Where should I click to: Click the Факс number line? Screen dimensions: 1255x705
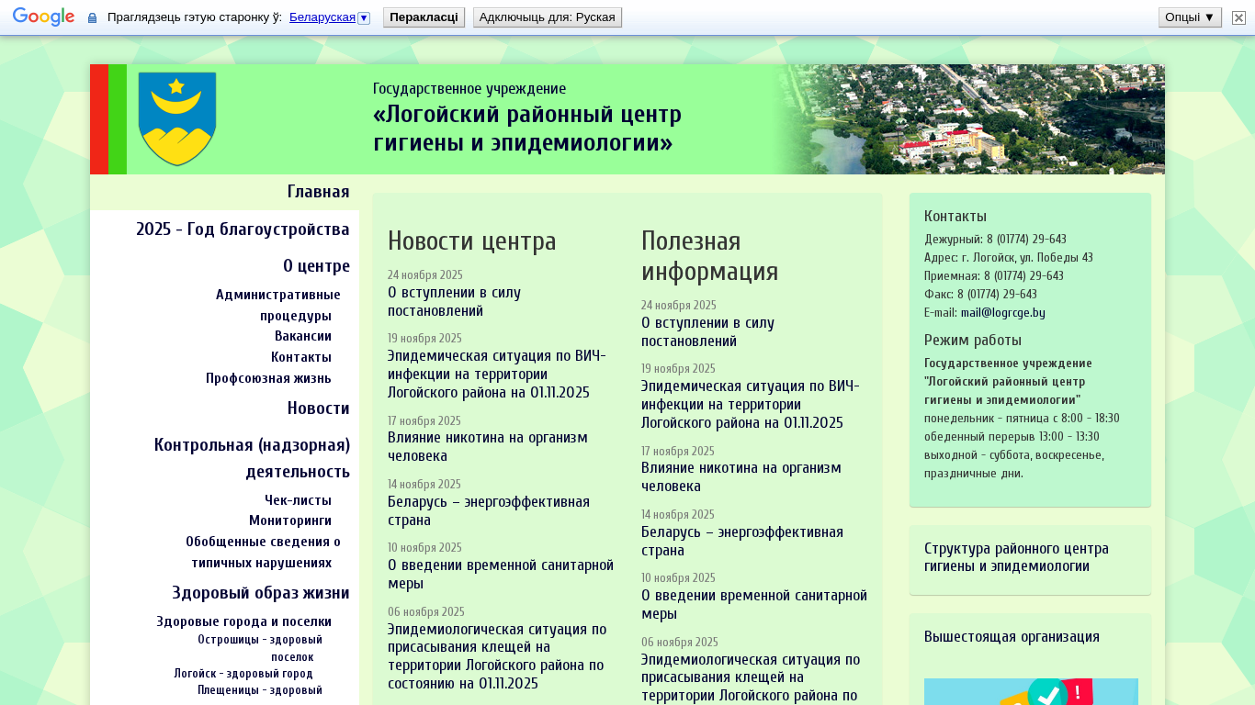point(980,295)
